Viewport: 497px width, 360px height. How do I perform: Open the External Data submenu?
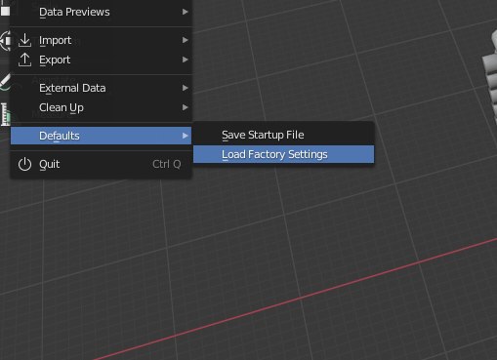pyautogui.click(x=102, y=88)
